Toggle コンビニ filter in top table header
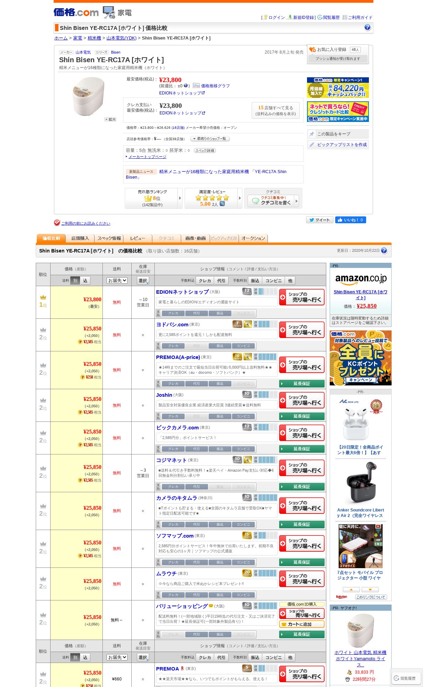 (274, 281)
